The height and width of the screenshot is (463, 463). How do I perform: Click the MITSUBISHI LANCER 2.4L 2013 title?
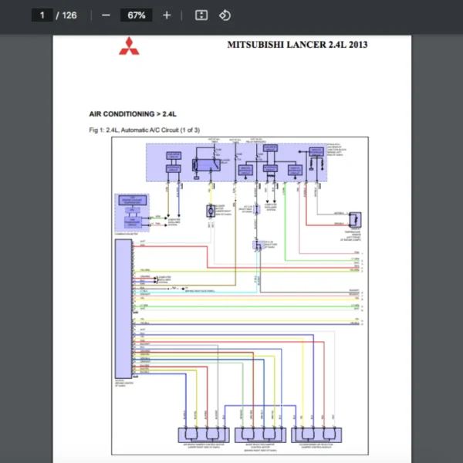(x=297, y=45)
